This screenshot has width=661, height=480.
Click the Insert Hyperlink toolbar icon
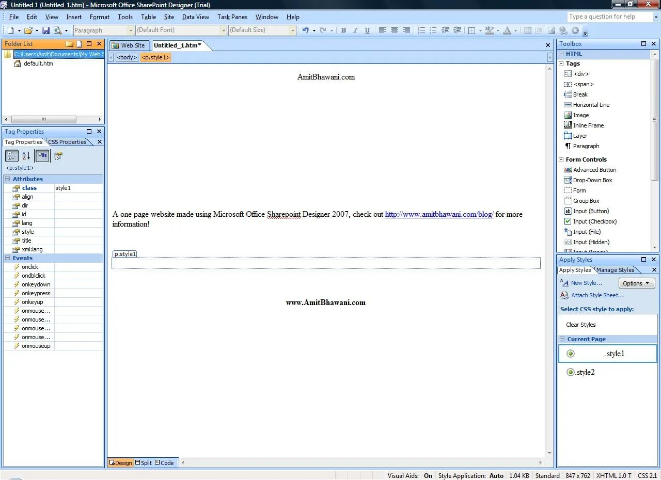click(563, 30)
